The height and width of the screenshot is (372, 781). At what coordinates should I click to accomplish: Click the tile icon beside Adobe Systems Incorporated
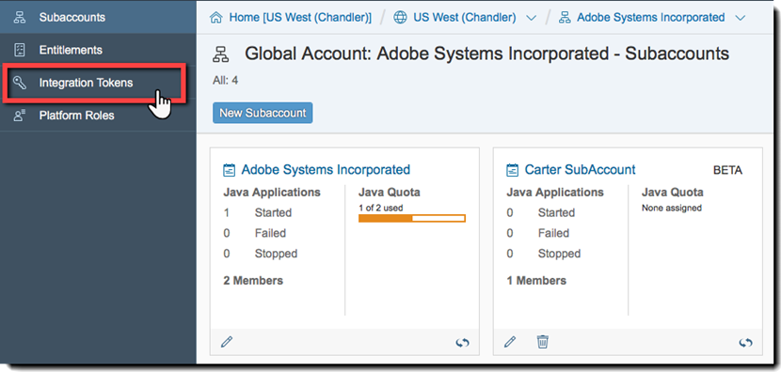point(229,170)
